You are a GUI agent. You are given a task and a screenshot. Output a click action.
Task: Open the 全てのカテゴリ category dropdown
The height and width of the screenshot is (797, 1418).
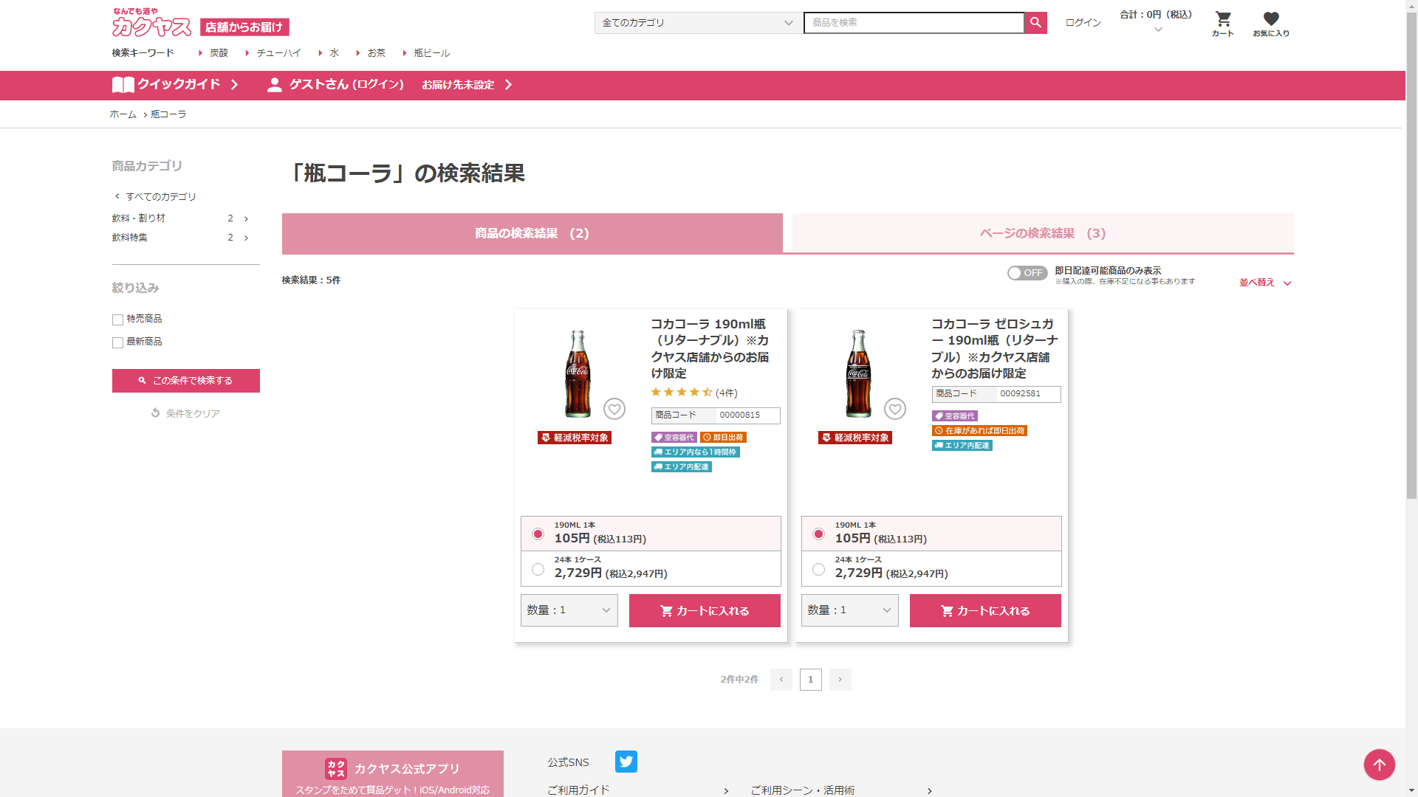tap(697, 23)
